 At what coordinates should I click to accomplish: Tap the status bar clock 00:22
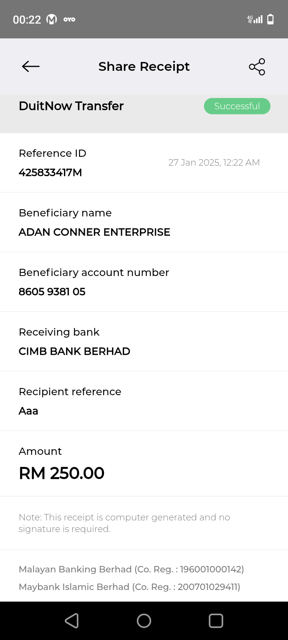(27, 20)
